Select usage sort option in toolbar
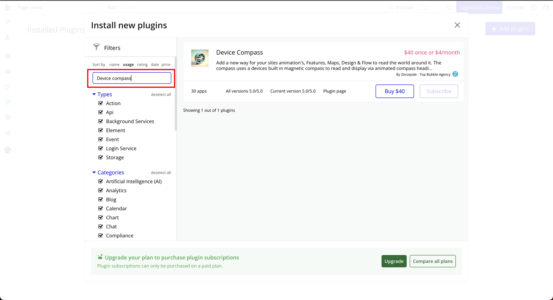Viewport: 553px width, 300px height. (128, 64)
